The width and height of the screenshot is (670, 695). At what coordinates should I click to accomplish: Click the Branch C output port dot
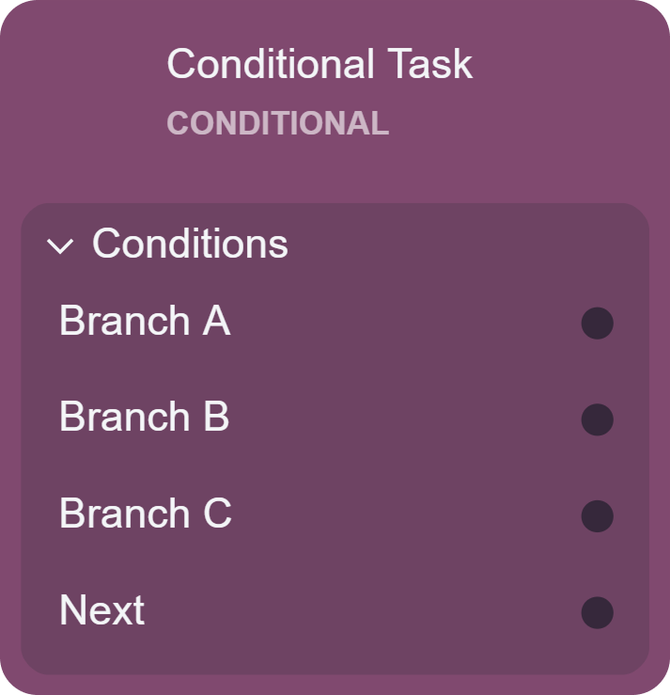tap(598, 516)
